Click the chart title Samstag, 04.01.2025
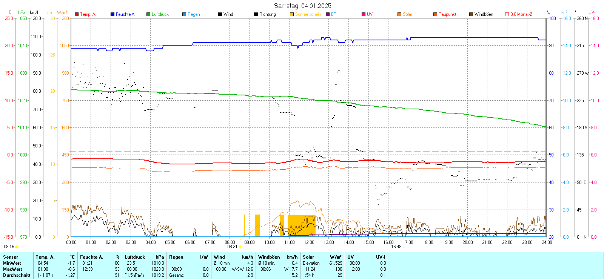604x279 pixels. click(302, 6)
